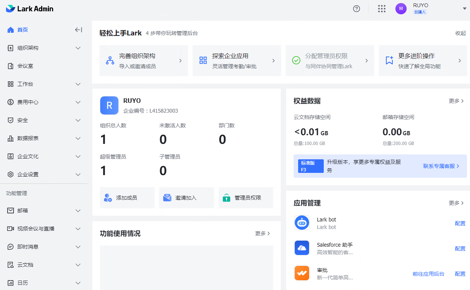The image size is (470, 290).
Task: Expand the RUYO account dropdown arrow
Action: click(x=465, y=9)
